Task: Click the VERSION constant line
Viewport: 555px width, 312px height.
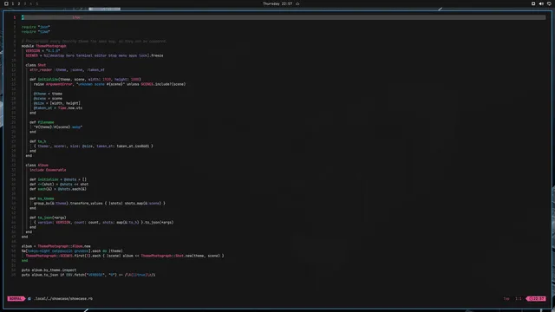Action: [42, 50]
